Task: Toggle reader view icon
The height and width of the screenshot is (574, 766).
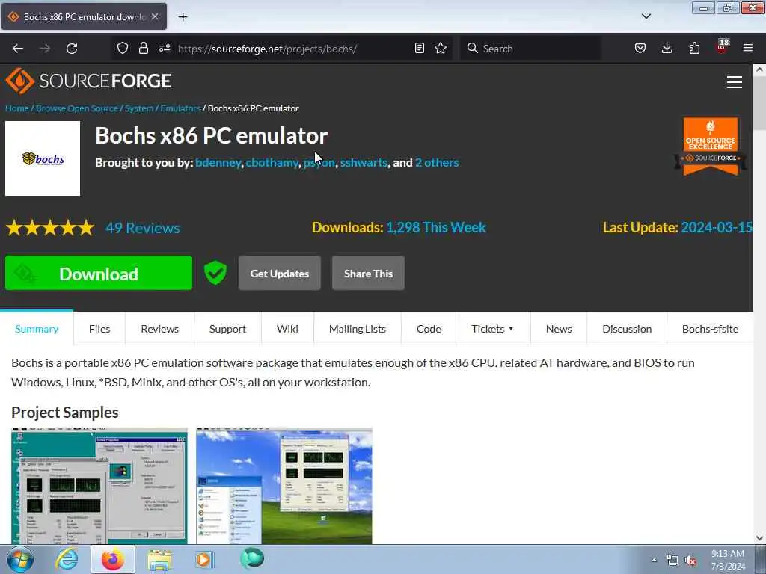Action: [x=419, y=48]
